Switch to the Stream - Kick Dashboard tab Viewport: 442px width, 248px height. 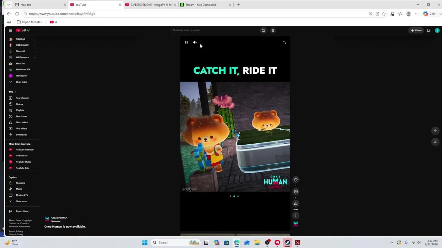coord(206,5)
